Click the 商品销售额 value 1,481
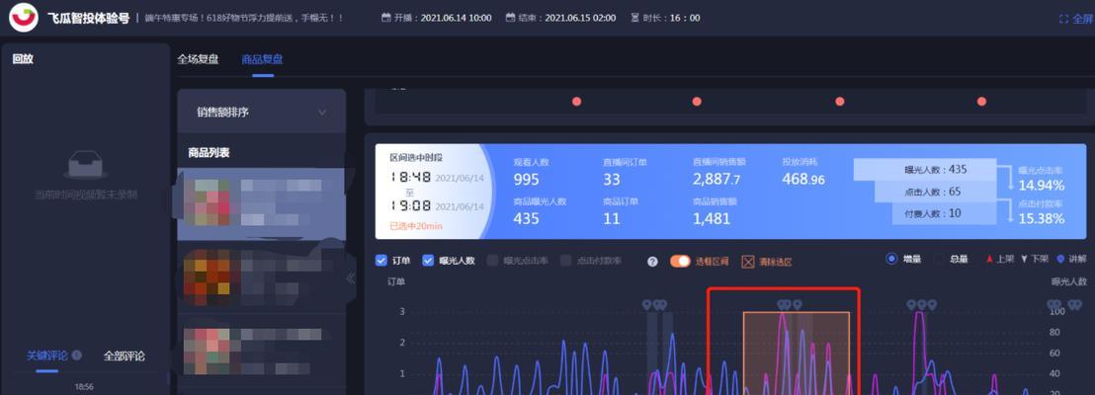The height and width of the screenshot is (395, 1095). [x=712, y=218]
